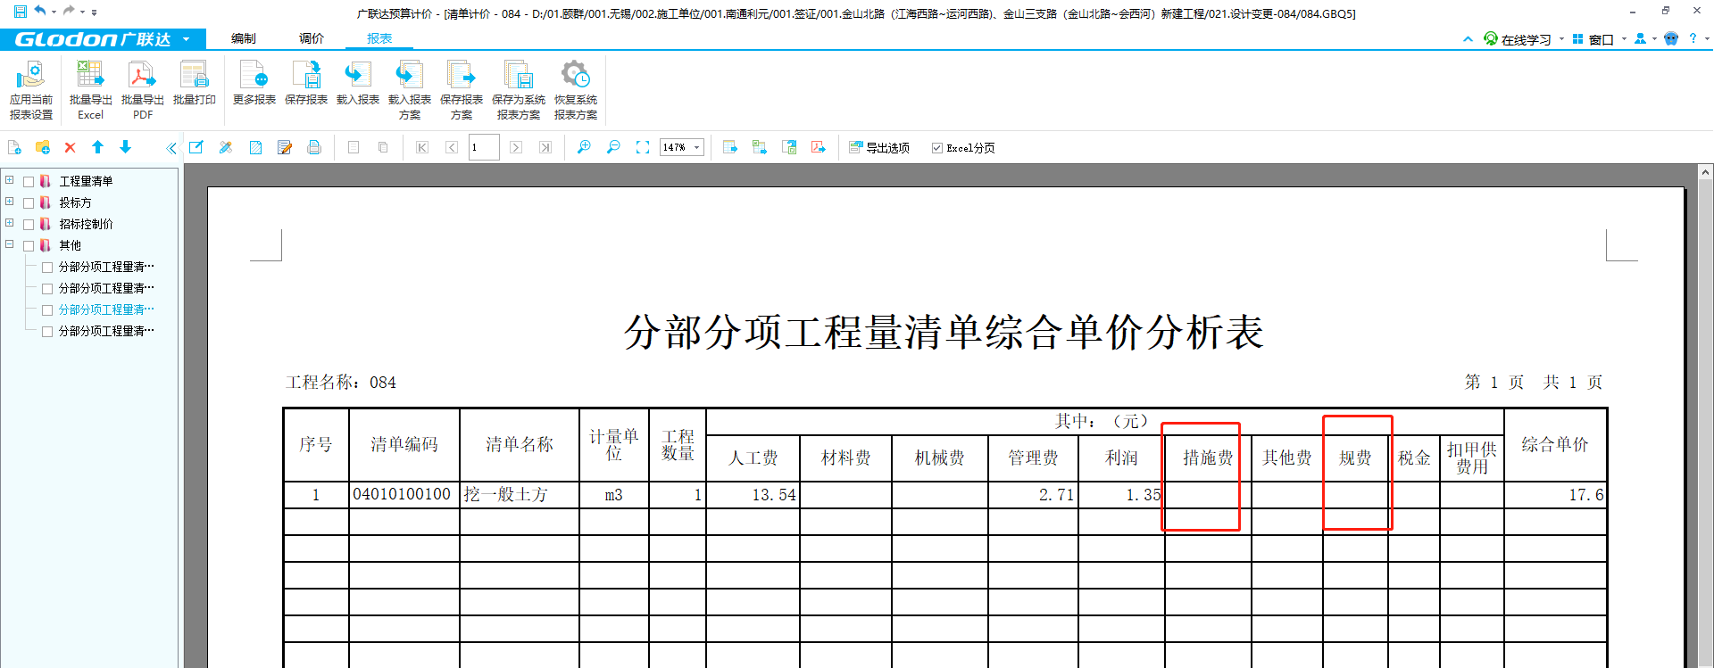Viewport: 1714px width, 668px height.
Task: Collapse the 其他 tree node
Action: click(9, 244)
